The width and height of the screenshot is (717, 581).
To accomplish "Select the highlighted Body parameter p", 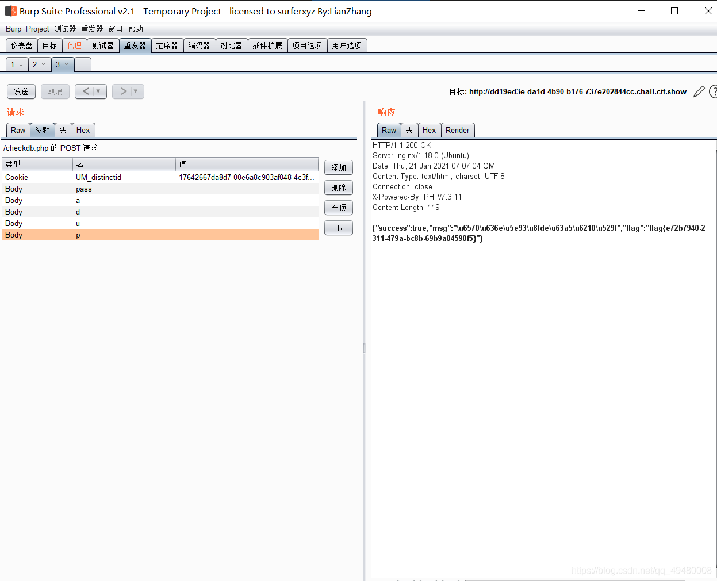I will click(160, 235).
